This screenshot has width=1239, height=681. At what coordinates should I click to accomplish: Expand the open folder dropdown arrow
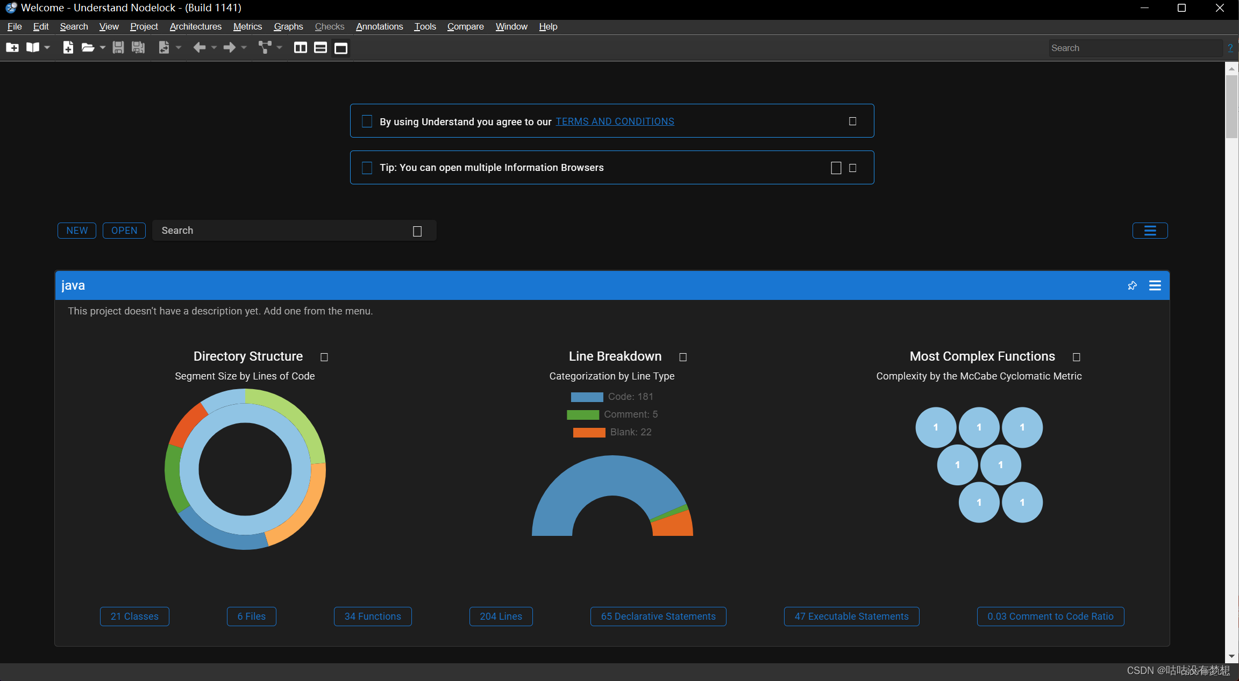coord(103,48)
